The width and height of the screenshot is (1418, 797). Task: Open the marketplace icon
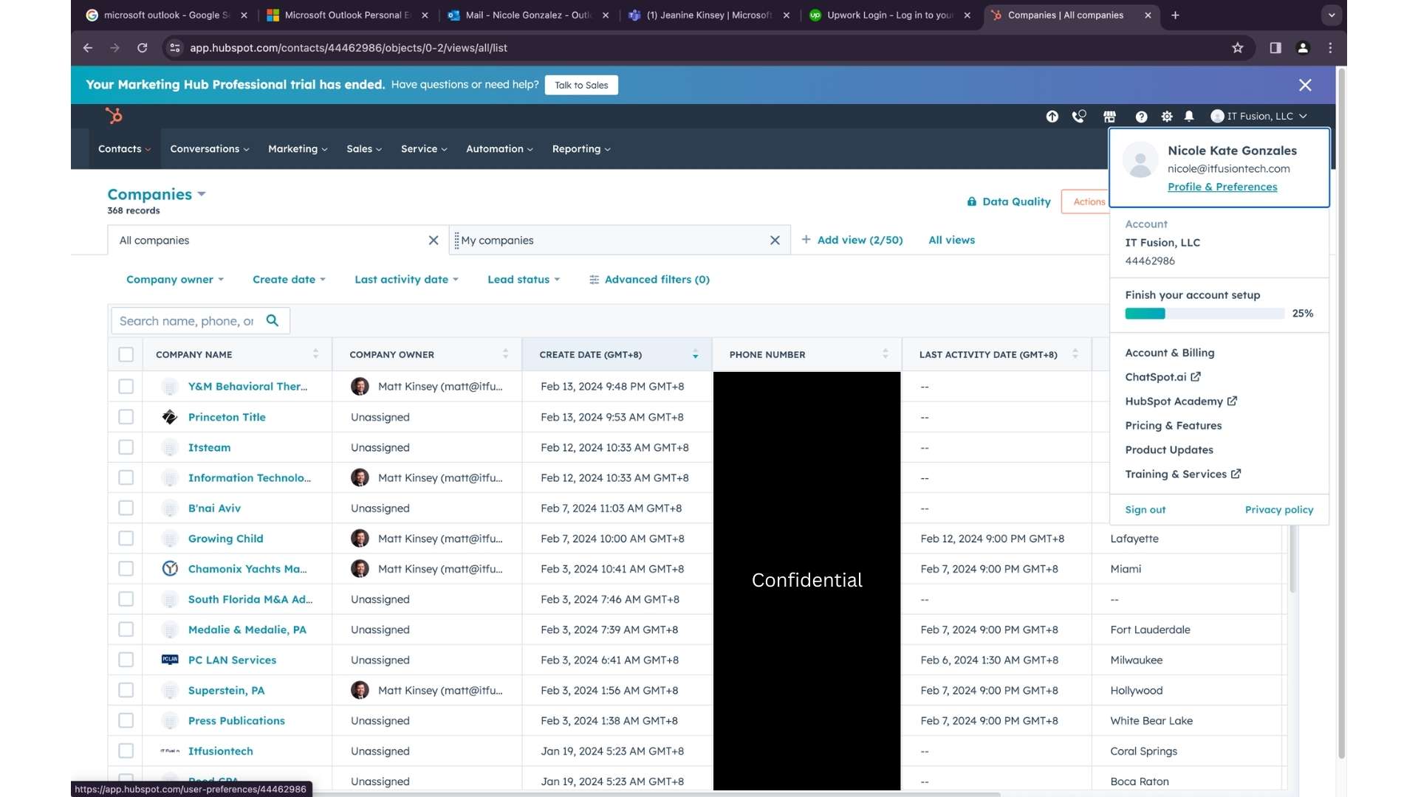point(1109,117)
